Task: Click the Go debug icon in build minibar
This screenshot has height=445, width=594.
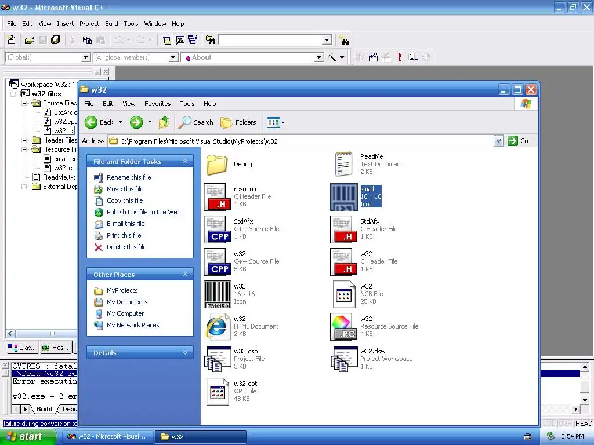Action: [x=413, y=57]
